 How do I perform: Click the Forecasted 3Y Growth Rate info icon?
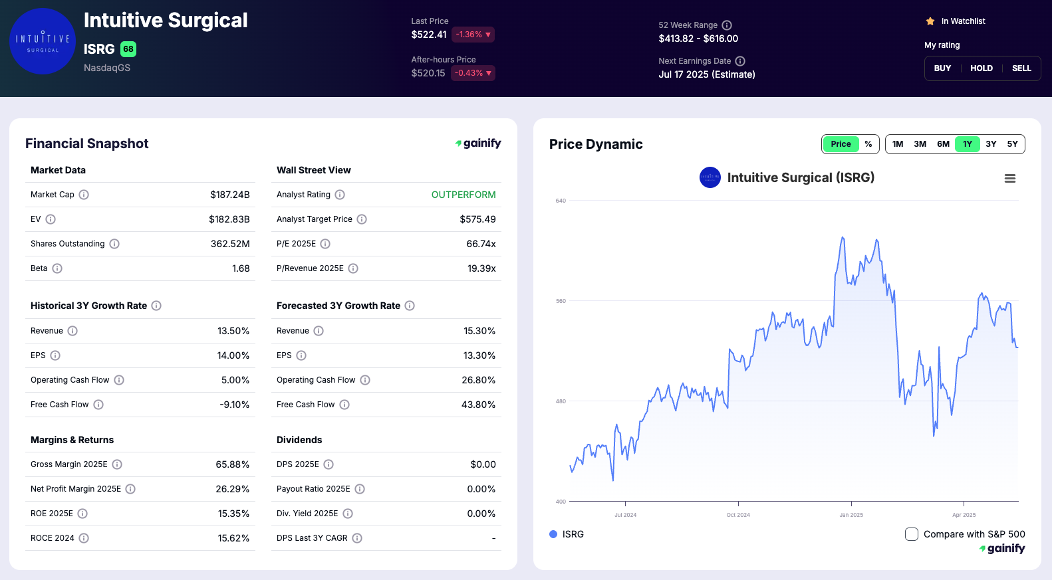click(x=410, y=306)
